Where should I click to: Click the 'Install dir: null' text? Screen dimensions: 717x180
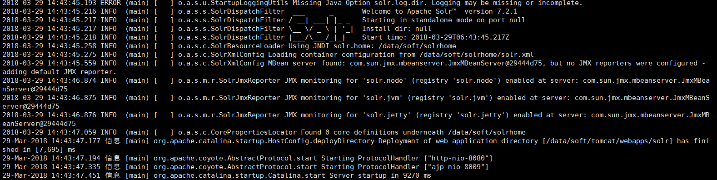[397, 29]
